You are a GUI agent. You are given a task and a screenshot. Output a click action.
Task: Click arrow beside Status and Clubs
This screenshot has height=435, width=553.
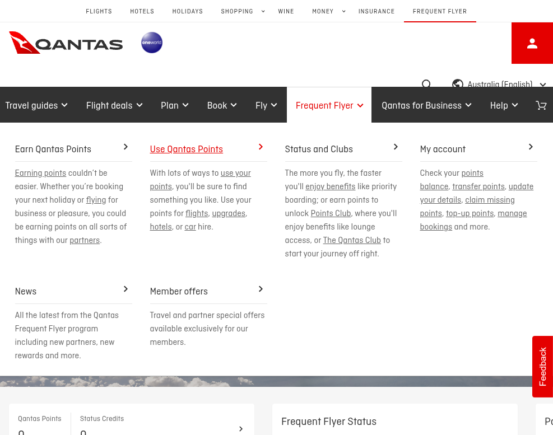click(396, 147)
